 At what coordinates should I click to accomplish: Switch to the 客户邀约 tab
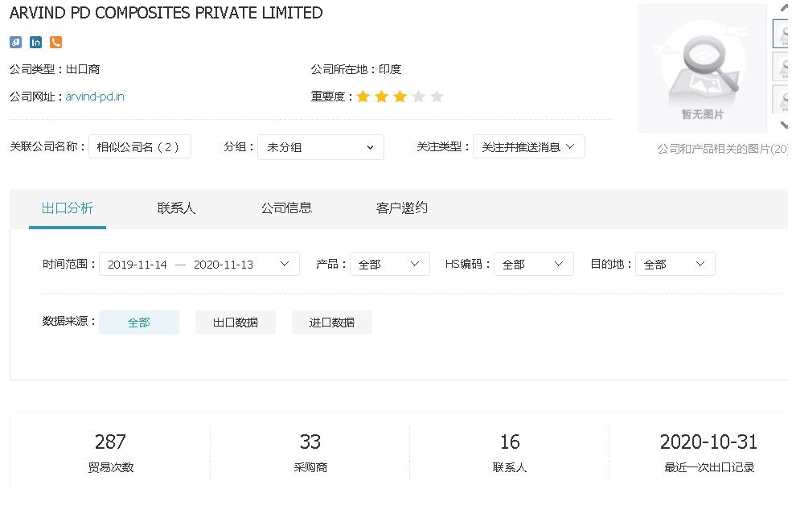coord(401,208)
